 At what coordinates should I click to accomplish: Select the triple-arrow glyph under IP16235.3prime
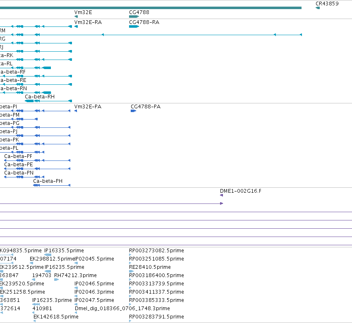[x=36, y=304]
